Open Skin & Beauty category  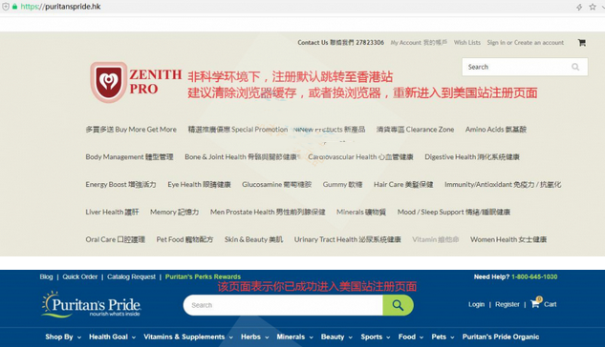pyautogui.click(x=253, y=239)
